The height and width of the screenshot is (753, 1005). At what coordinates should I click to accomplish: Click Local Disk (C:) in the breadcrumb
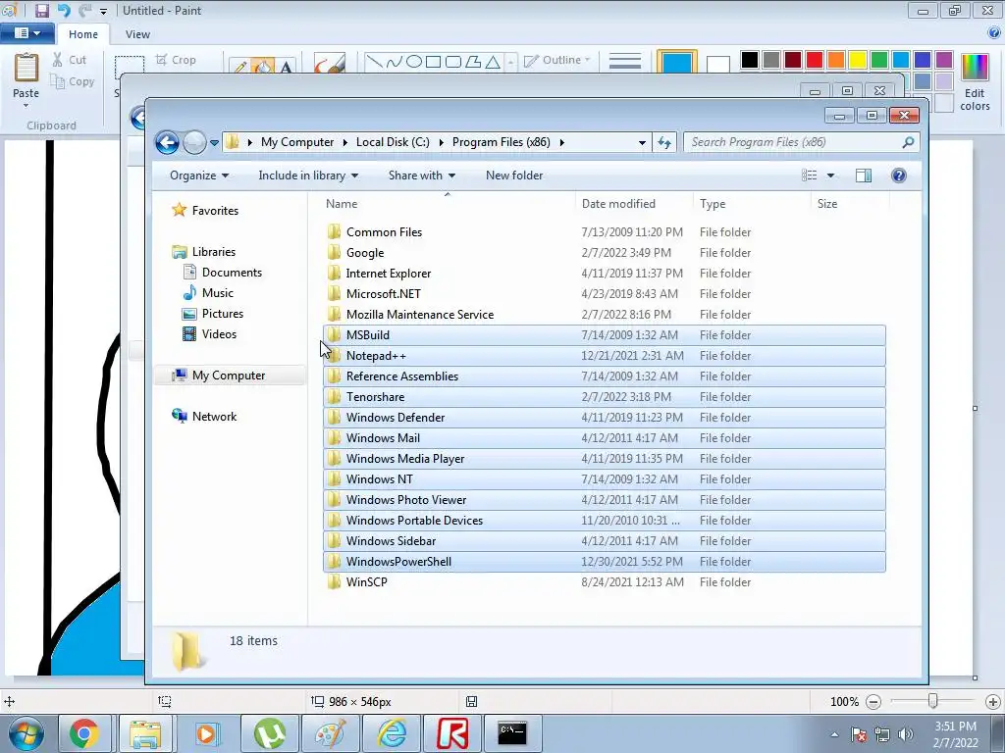pyautogui.click(x=393, y=142)
